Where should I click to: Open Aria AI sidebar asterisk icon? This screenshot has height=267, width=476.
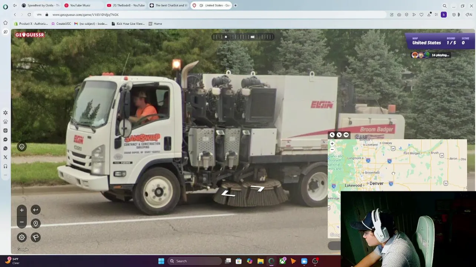coord(5,112)
